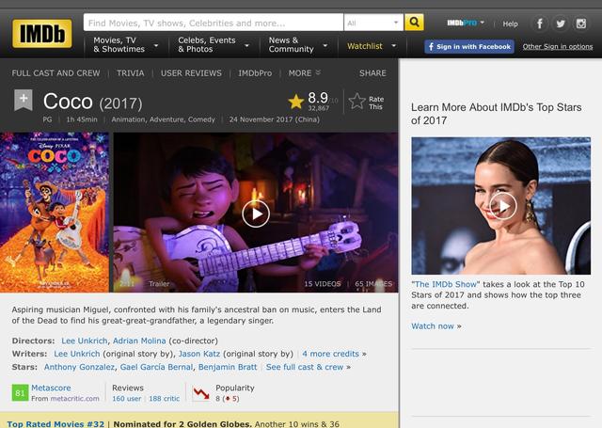Click the Help link
The image size is (602, 428).
pyautogui.click(x=510, y=24)
